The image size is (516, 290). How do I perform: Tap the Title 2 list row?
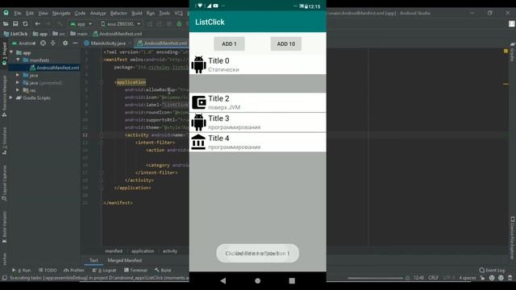(x=258, y=102)
